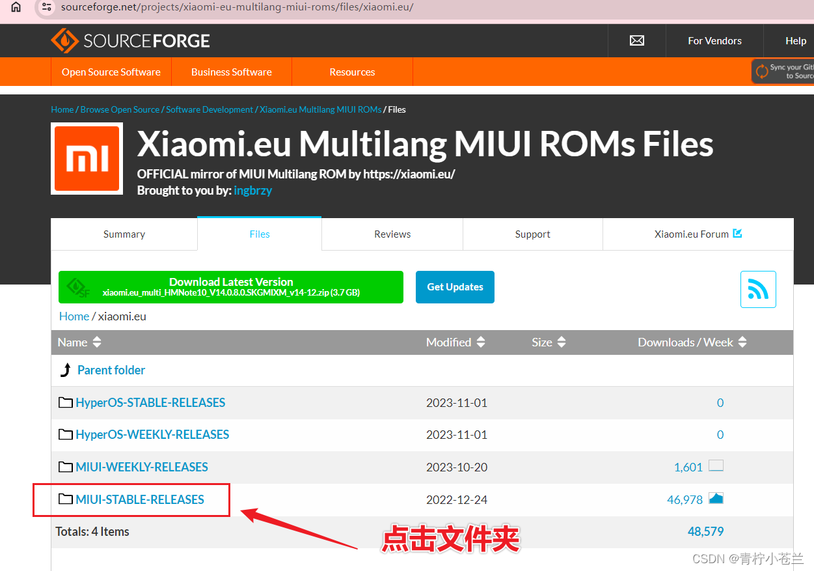Click downloads chart icon for MIUI-STABLE-RELEASES

pos(716,498)
